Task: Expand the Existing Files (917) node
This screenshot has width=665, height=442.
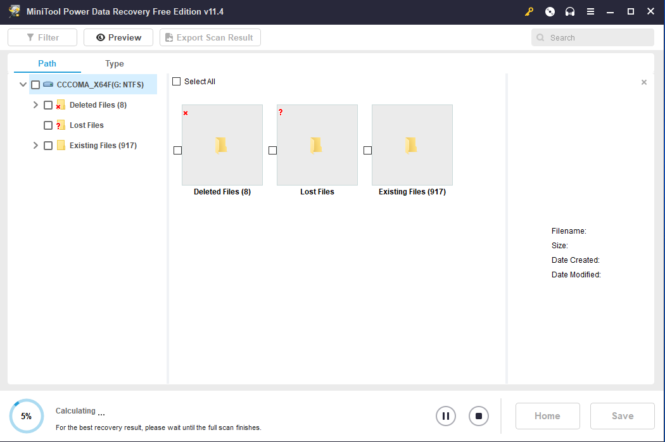Action: click(35, 146)
